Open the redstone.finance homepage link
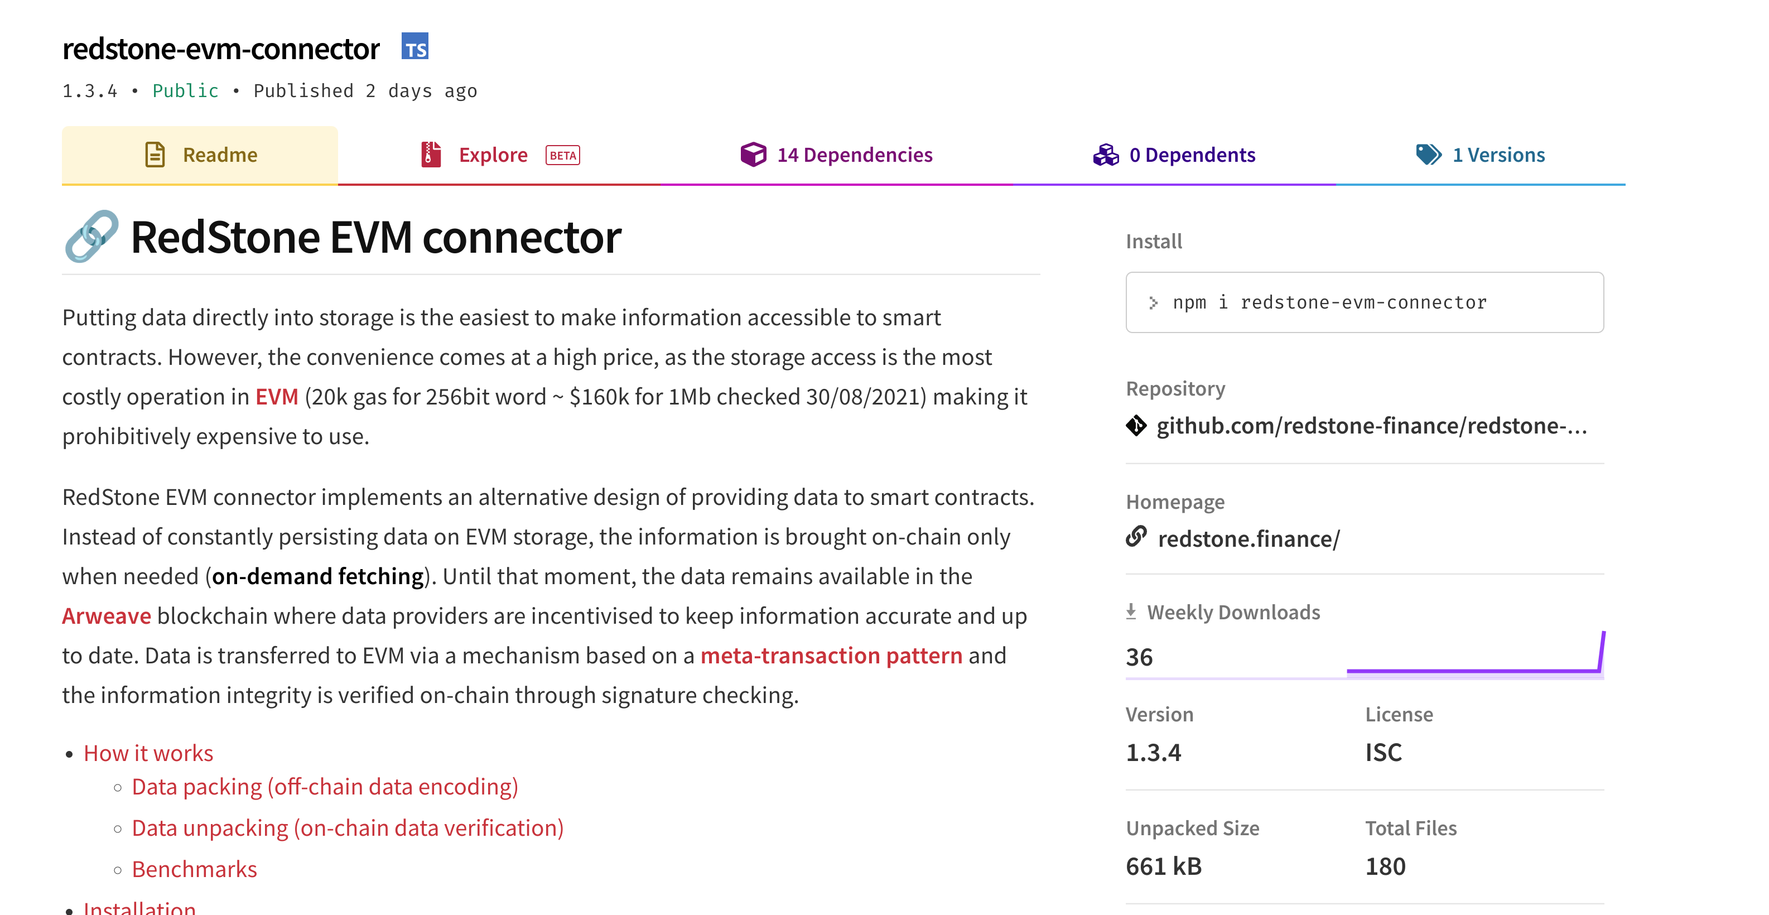 tap(1249, 540)
